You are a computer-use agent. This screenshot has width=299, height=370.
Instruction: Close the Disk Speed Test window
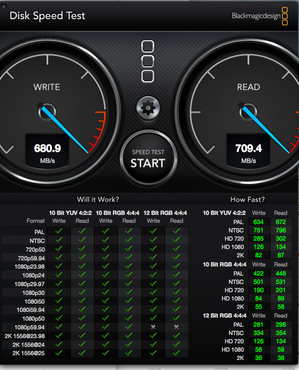[3, 7]
